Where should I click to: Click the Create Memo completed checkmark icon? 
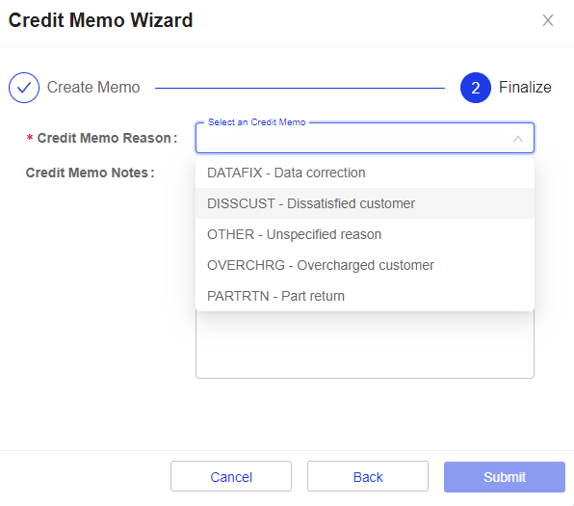[x=24, y=88]
